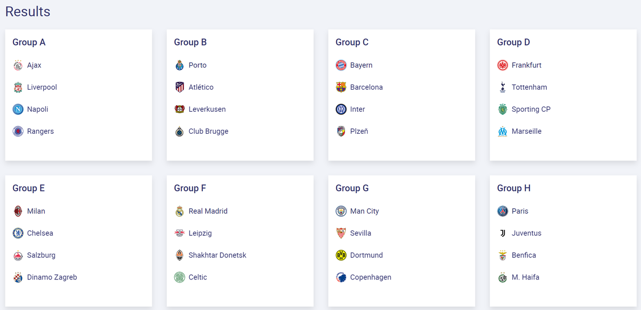Click the Chelsea club crest

[x=18, y=233]
